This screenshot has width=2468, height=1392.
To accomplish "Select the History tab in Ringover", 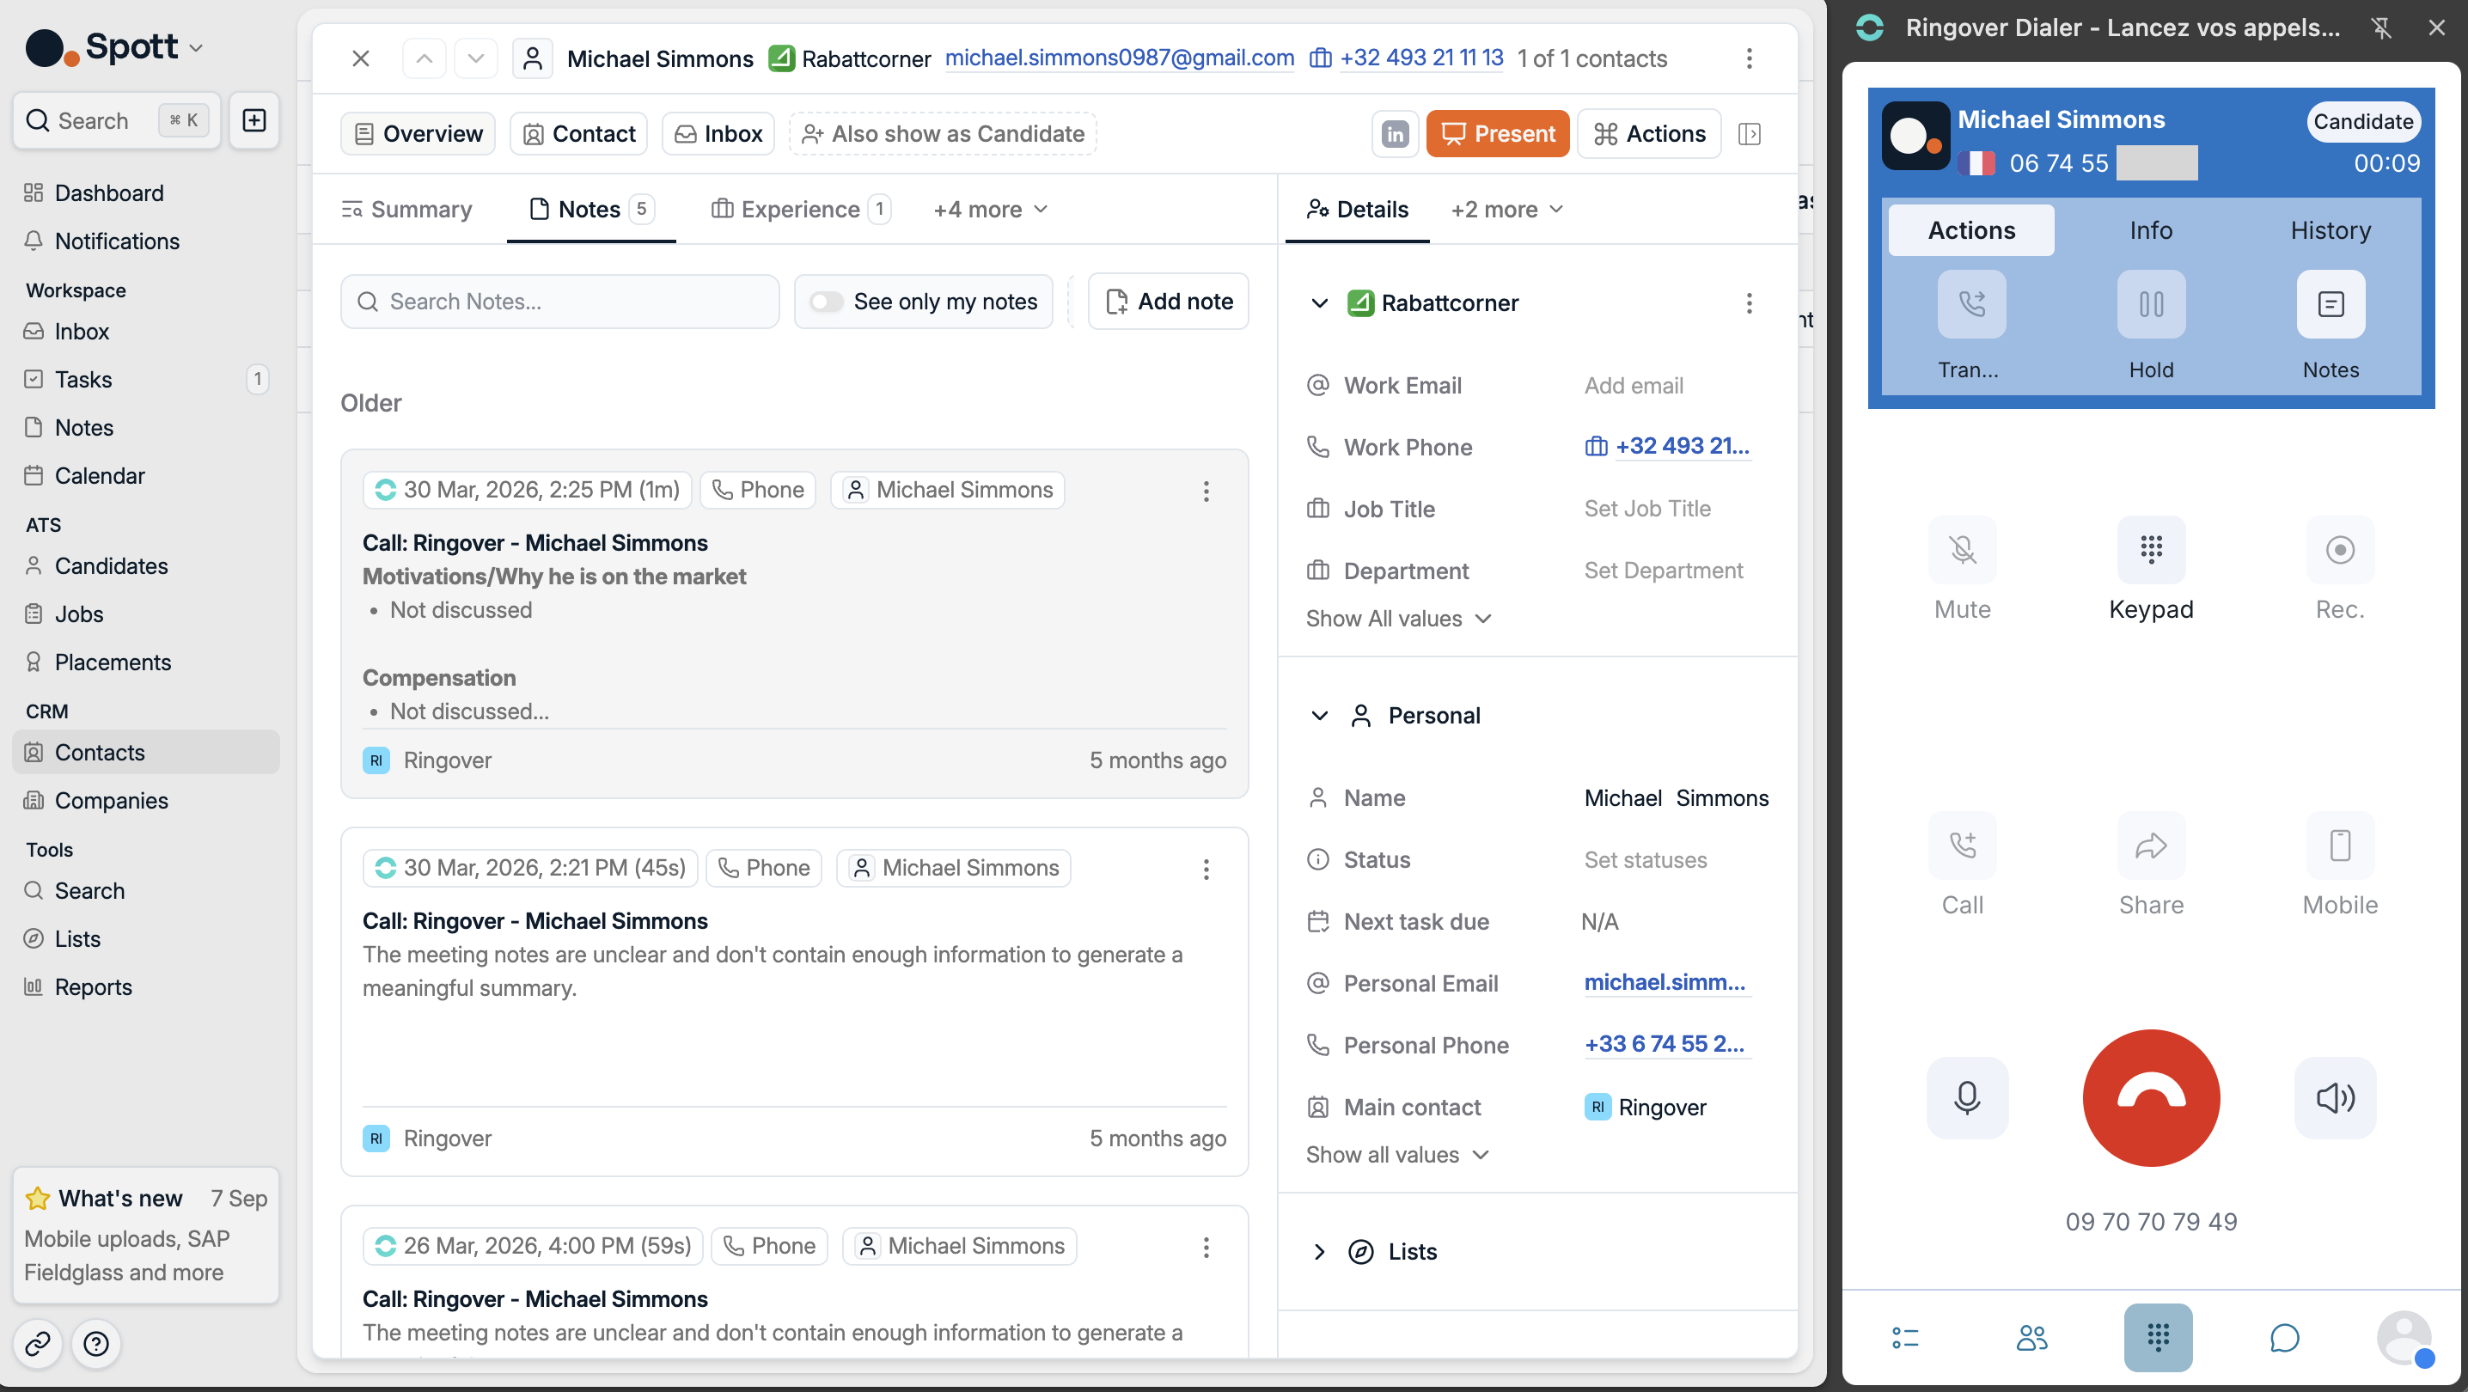I will click(2330, 231).
